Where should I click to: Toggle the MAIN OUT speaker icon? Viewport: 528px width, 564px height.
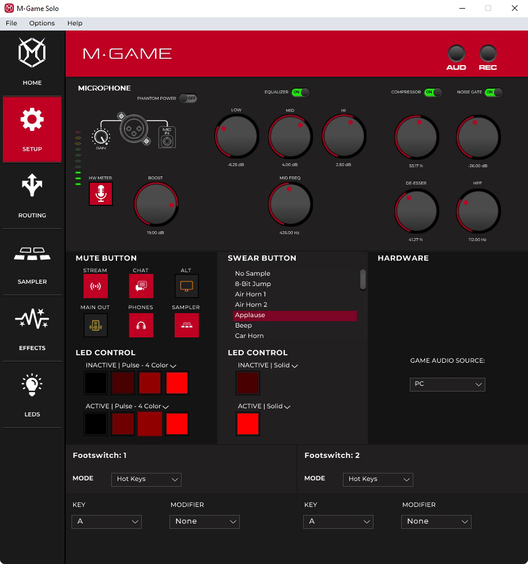(x=95, y=325)
